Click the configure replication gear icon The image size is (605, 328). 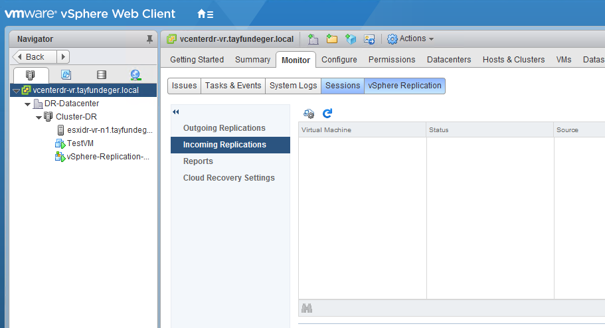(309, 114)
